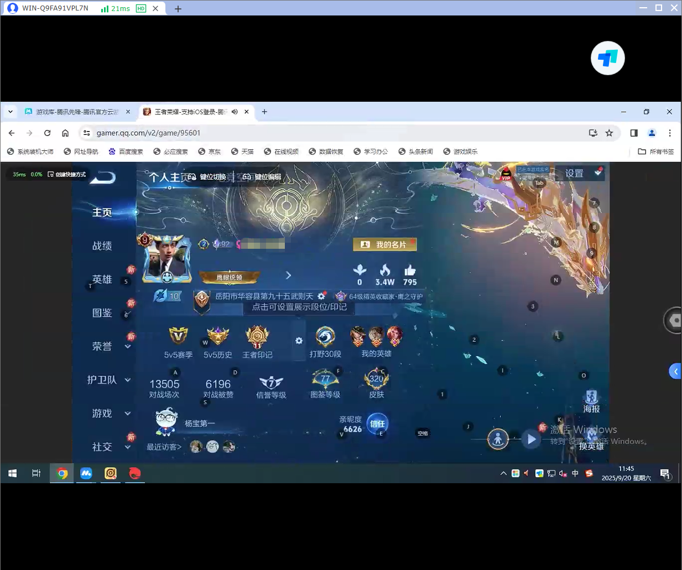
Task: Open 键位切换 key mapping switch
Action: tap(207, 177)
